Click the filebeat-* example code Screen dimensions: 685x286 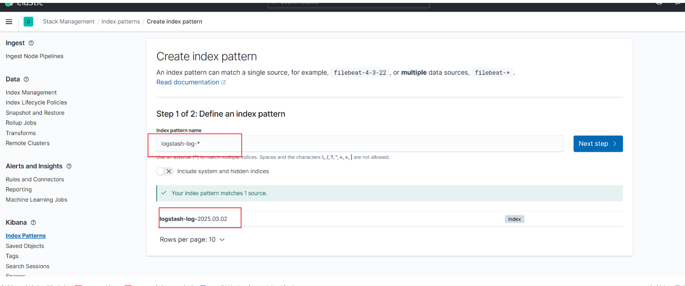pos(492,73)
